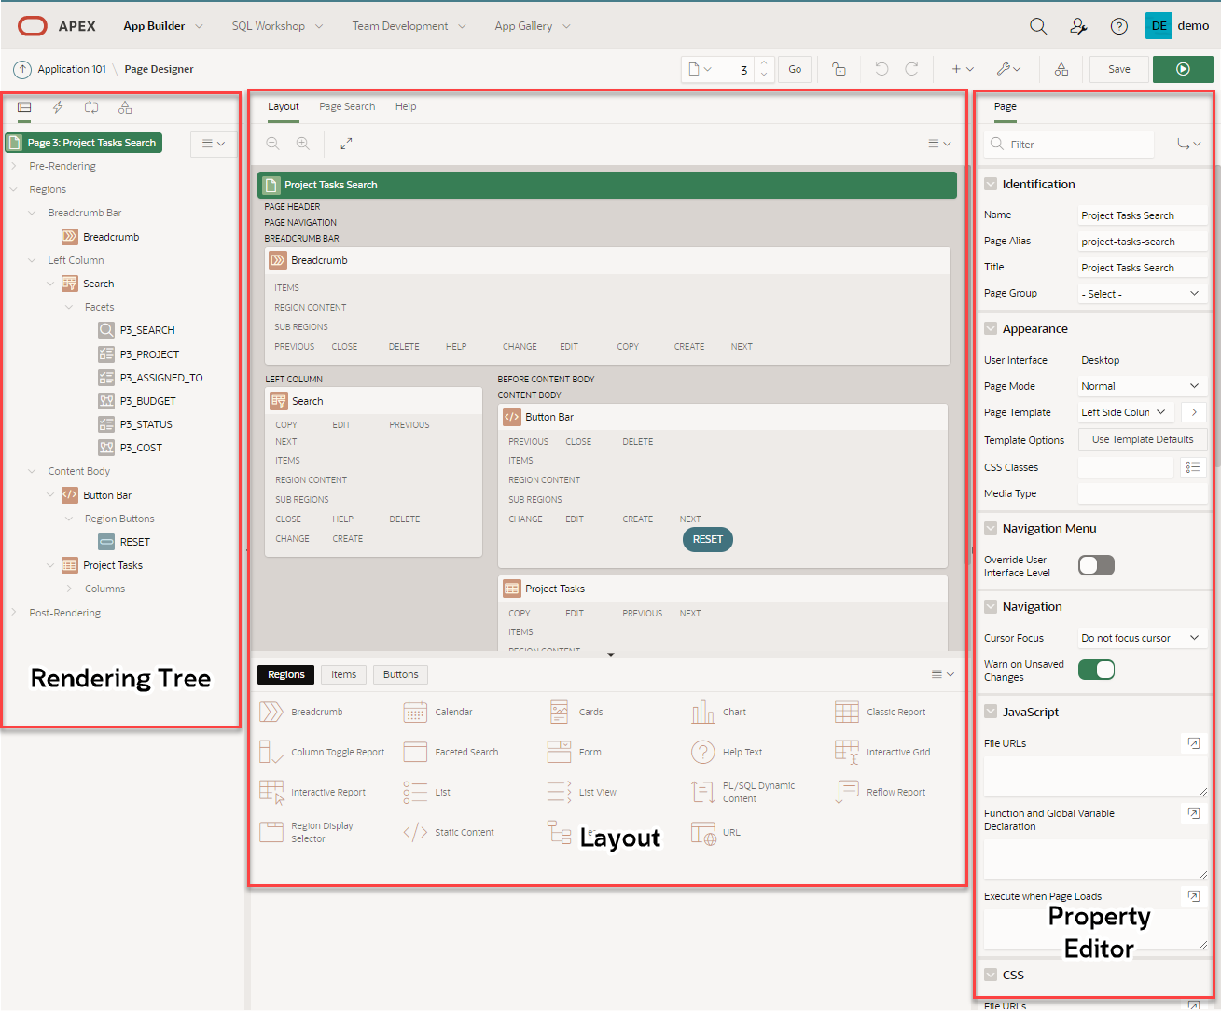
Task: Open the App Gallery menu
Action: 533,26
